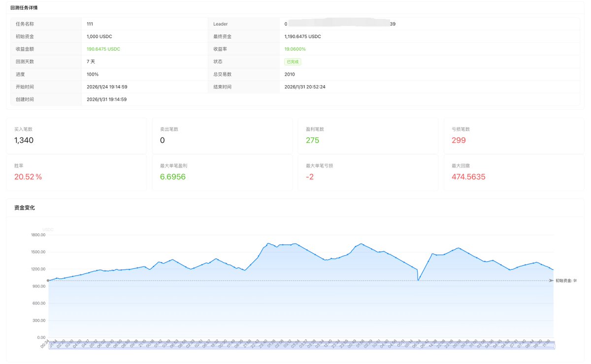The image size is (591, 364).
Task: Click the 盈利笔数 card label
Action: pos(315,129)
